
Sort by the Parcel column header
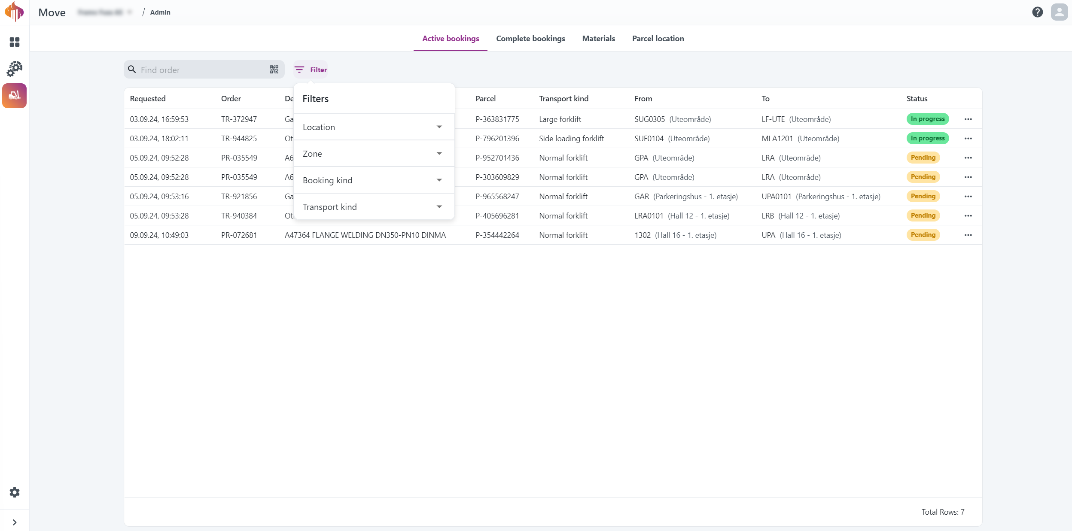click(485, 99)
